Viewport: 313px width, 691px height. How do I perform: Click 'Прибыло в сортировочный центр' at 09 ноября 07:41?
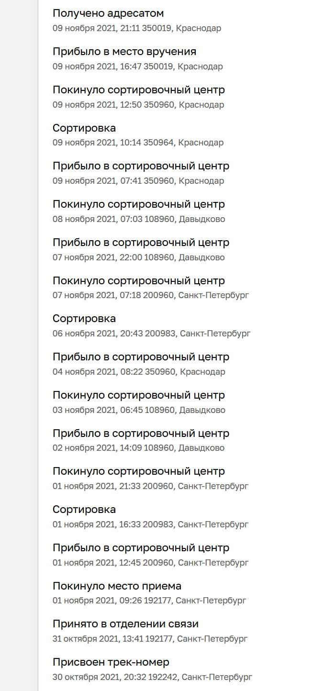pos(141,166)
